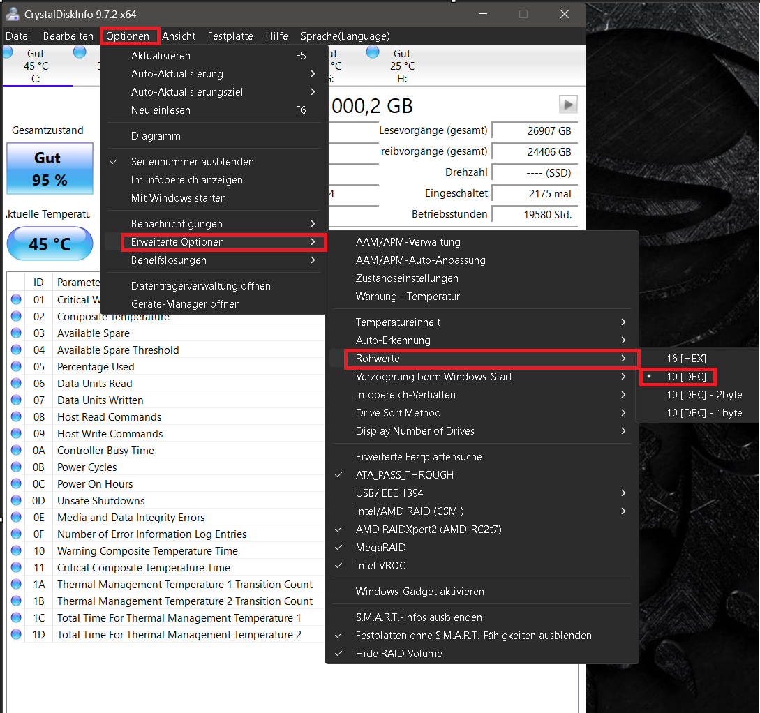
Task: Click status orb for Data Units Written
Action: pos(16,400)
